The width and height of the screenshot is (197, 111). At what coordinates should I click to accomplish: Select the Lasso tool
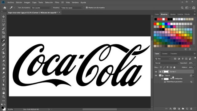[3, 25]
